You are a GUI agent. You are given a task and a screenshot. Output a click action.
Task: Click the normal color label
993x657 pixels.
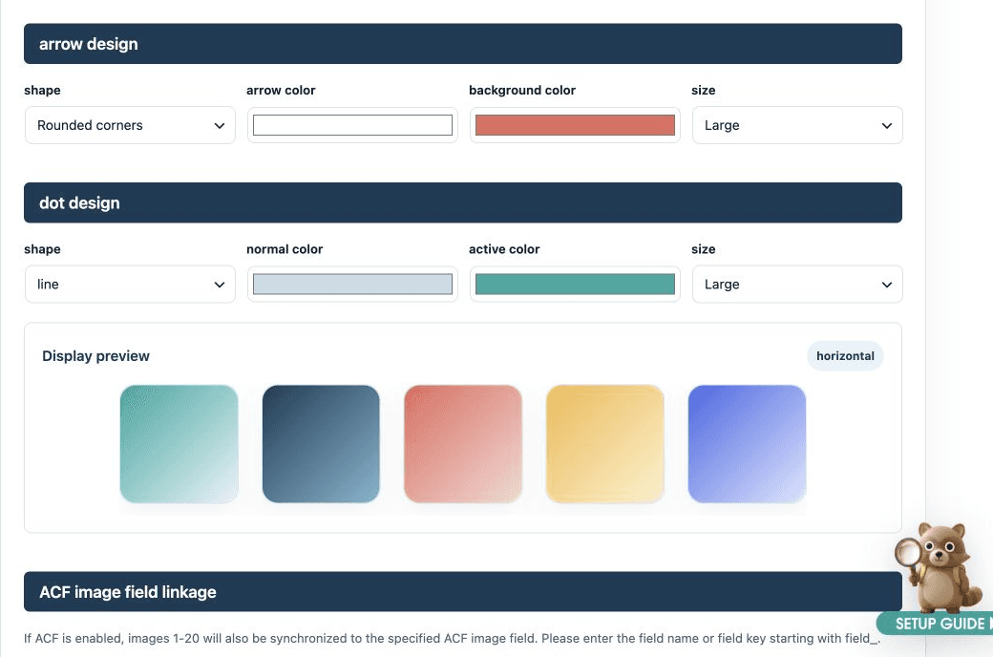285,249
